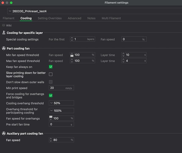Disable Force cooling for overhangs and bridges
The width and height of the screenshot is (182, 153).
point(51,95)
